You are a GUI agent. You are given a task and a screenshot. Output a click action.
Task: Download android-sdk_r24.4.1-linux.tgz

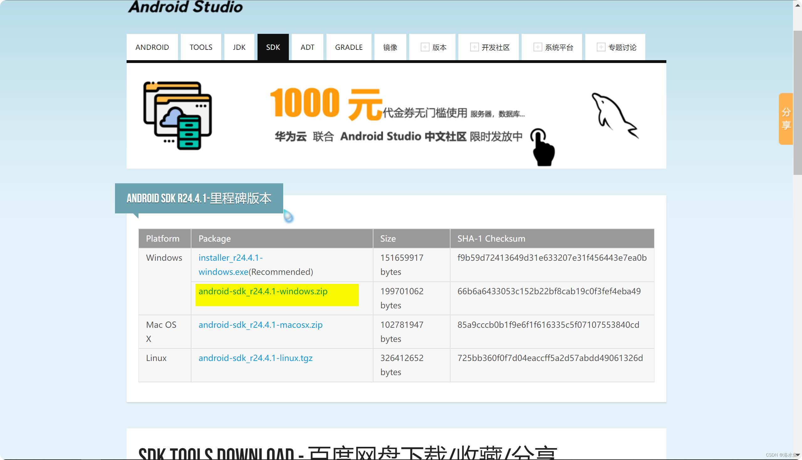click(255, 358)
